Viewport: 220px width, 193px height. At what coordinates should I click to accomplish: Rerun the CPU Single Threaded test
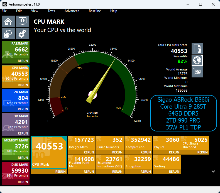tap(202, 152)
